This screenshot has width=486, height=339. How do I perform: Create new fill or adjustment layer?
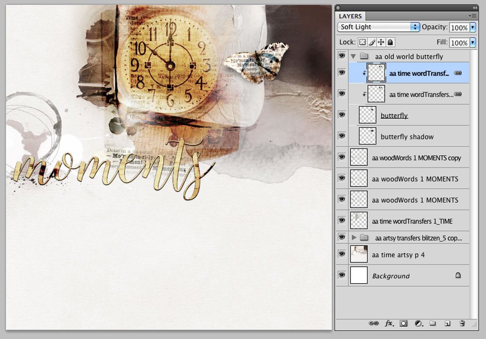419,323
